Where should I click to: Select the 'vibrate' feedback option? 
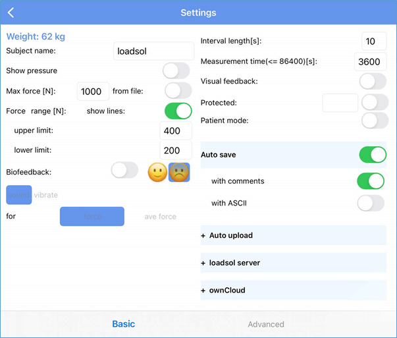click(x=46, y=195)
